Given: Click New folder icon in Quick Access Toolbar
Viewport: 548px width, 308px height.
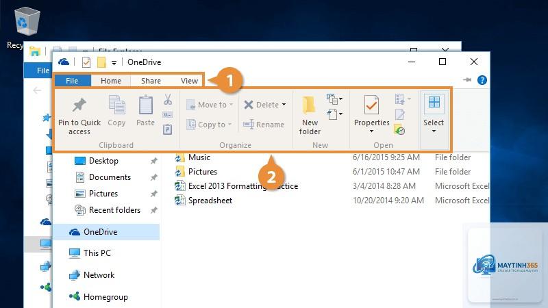Looking at the screenshot, I should click(x=101, y=62).
